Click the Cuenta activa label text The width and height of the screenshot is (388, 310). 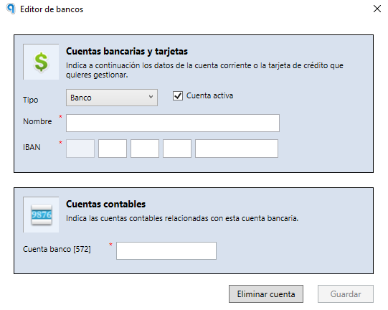209,95
